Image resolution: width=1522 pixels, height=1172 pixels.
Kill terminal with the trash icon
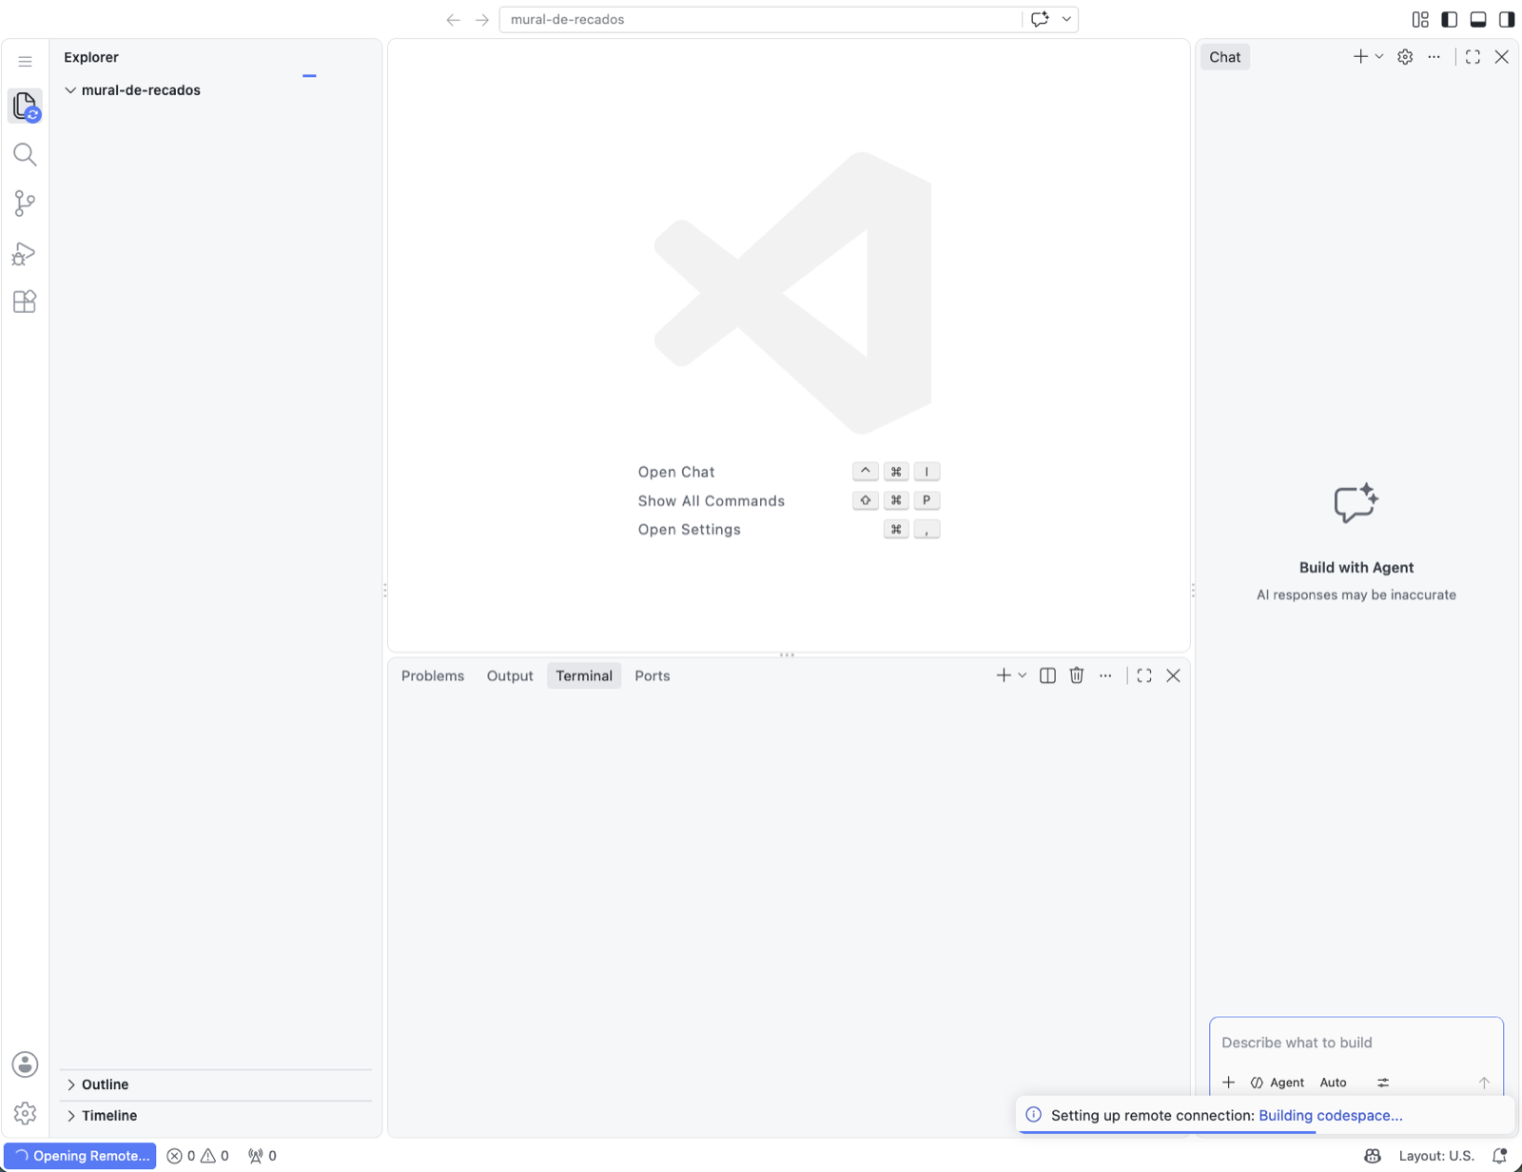pyautogui.click(x=1077, y=675)
